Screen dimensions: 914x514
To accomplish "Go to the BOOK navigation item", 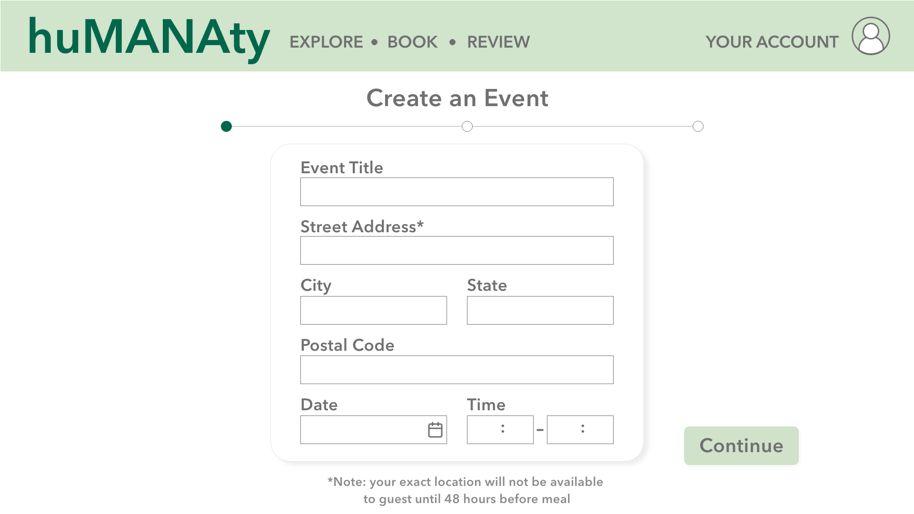I will click(412, 42).
